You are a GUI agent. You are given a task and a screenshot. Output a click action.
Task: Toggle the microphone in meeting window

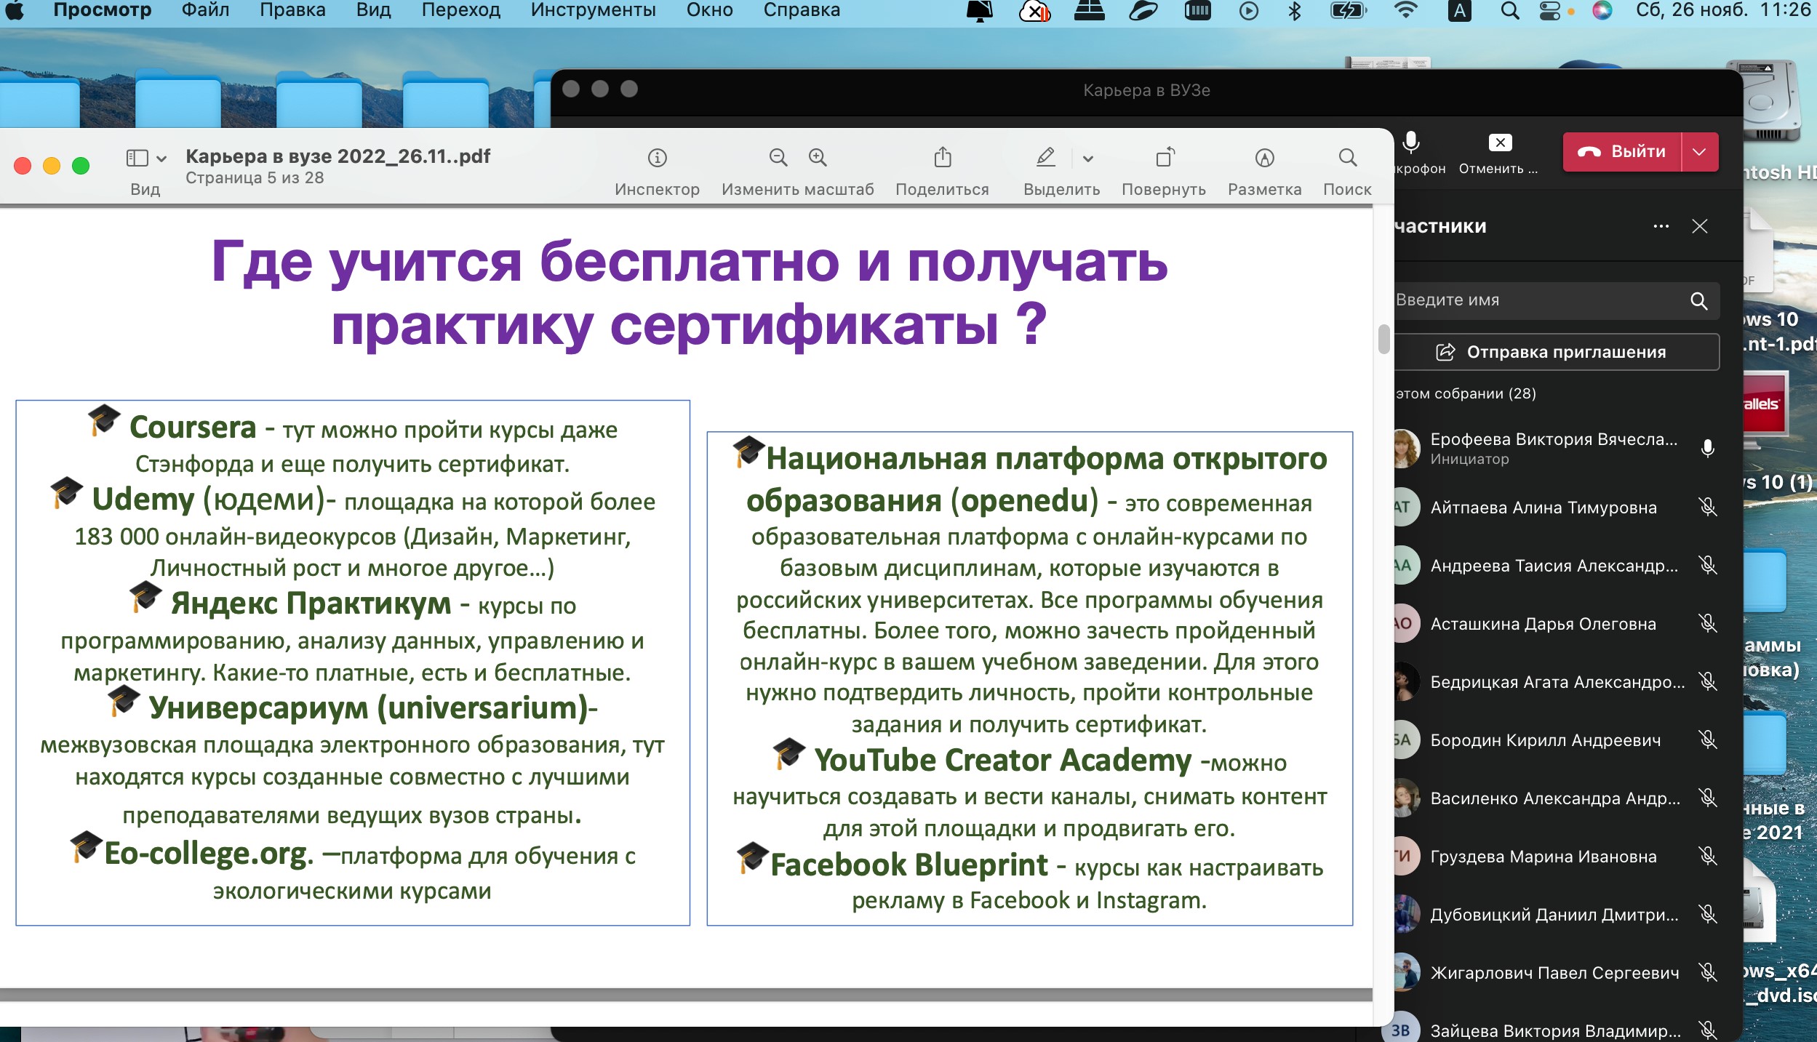pos(1411,143)
